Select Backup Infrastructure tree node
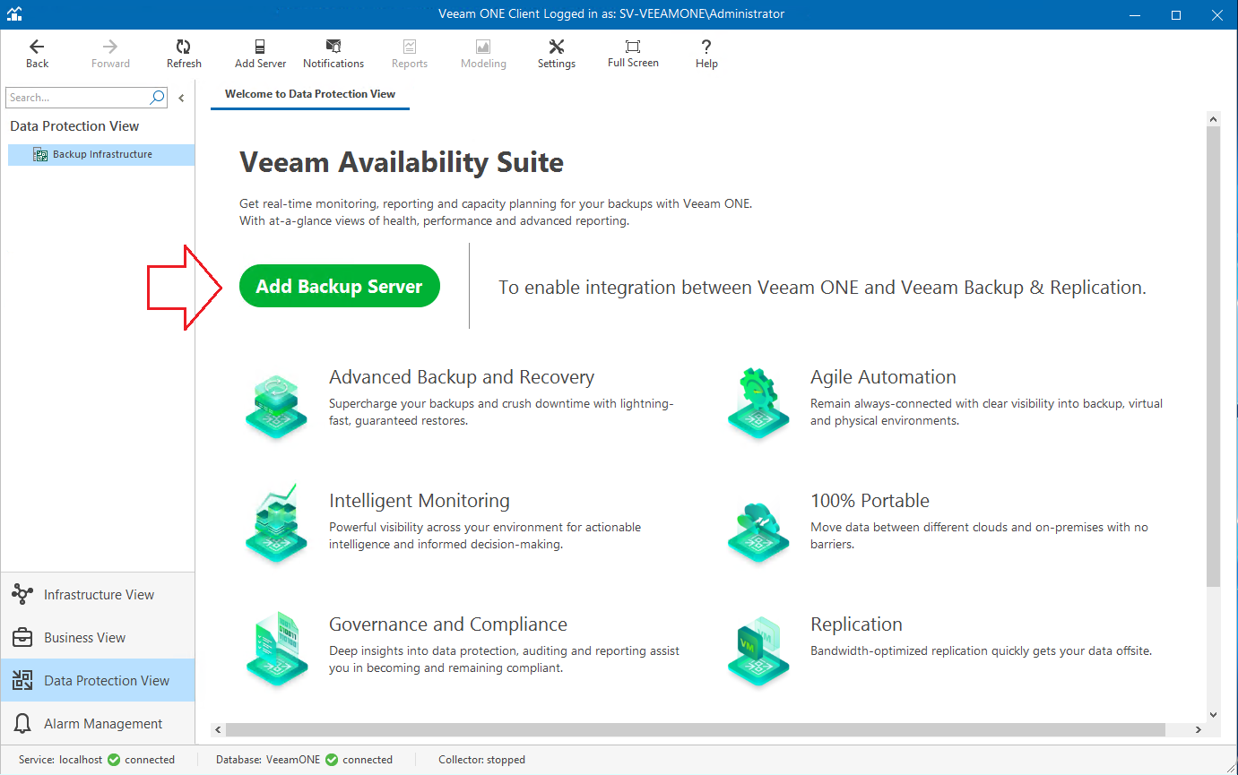This screenshot has height=775, width=1238. coord(101,154)
